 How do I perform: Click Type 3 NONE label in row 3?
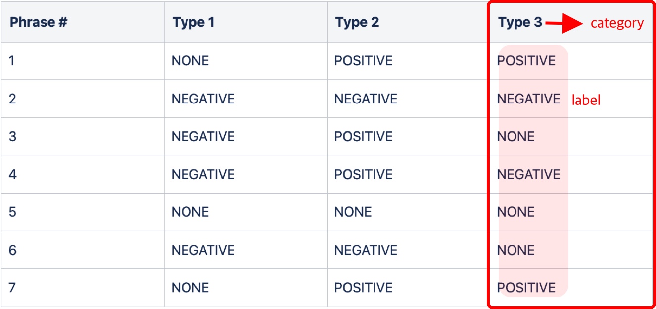click(x=515, y=137)
